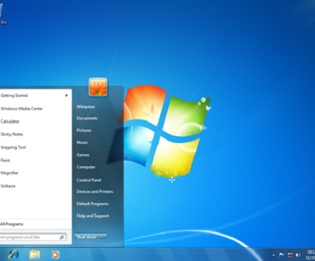This screenshot has width=315, height=261.
Task: Open Windows Explorer folder icon on taskbar
Action: [35, 255]
